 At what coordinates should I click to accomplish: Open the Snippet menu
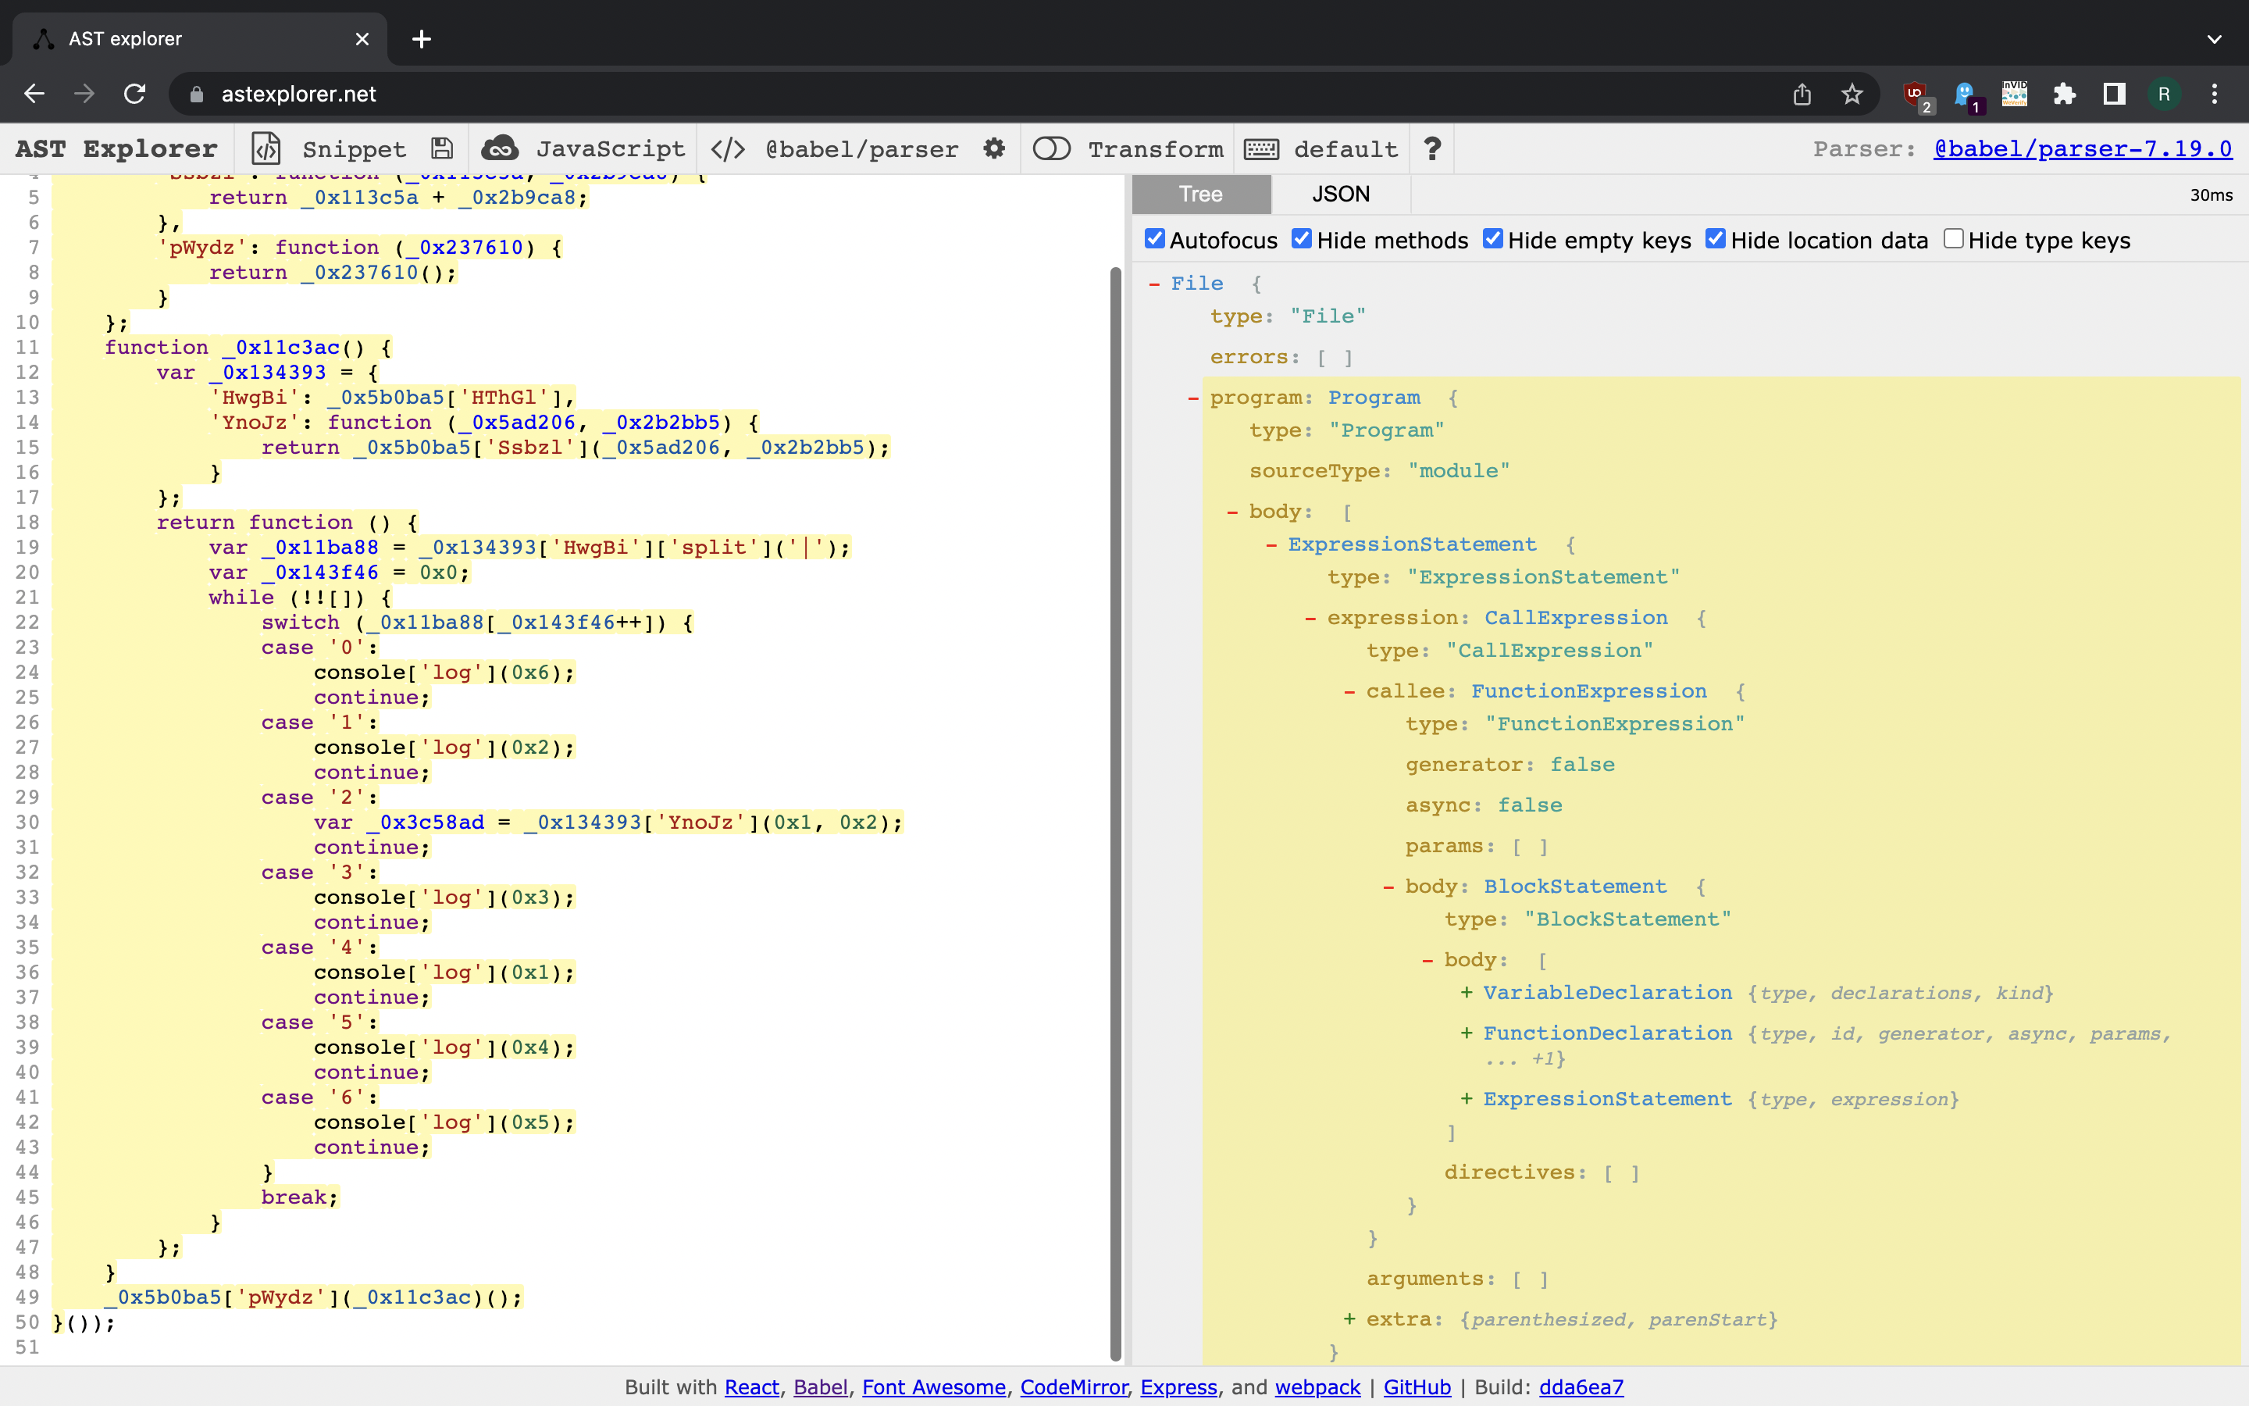(354, 148)
